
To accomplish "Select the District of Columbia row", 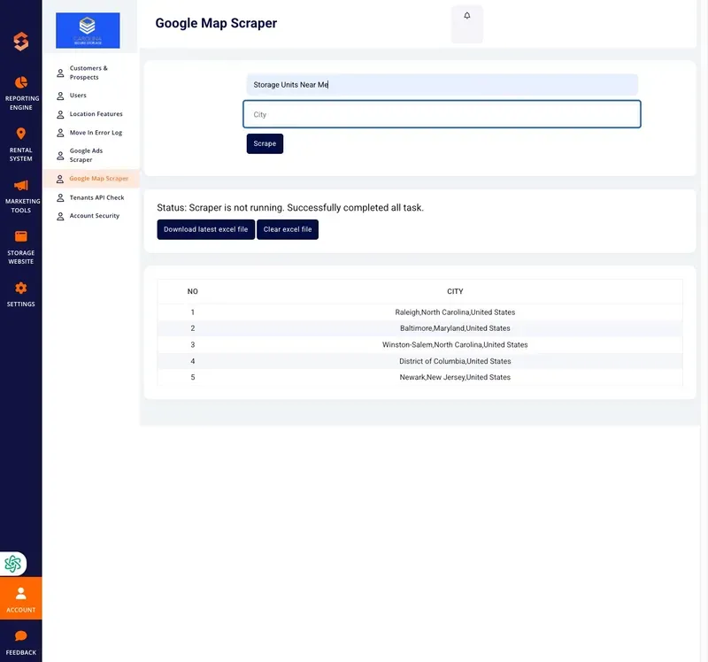I will point(419,361).
